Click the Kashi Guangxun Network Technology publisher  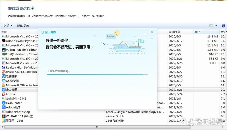click(136, 112)
